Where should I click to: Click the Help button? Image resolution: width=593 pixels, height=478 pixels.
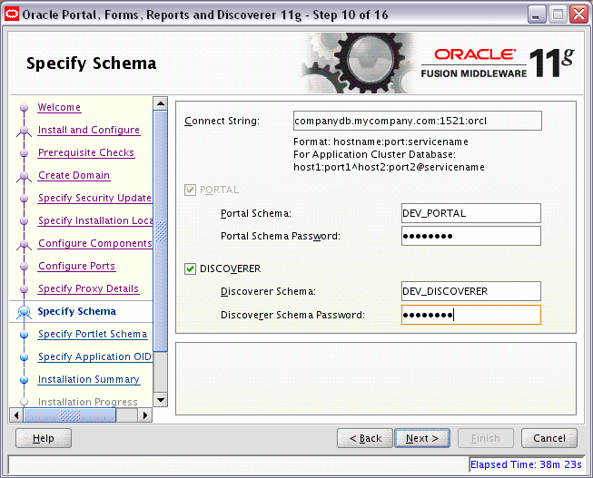pos(44,438)
